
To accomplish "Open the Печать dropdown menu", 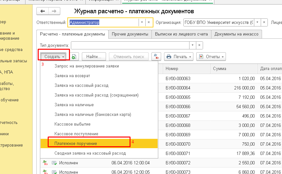I will pos(179,57).
